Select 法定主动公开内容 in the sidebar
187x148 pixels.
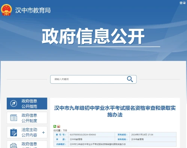27,132
